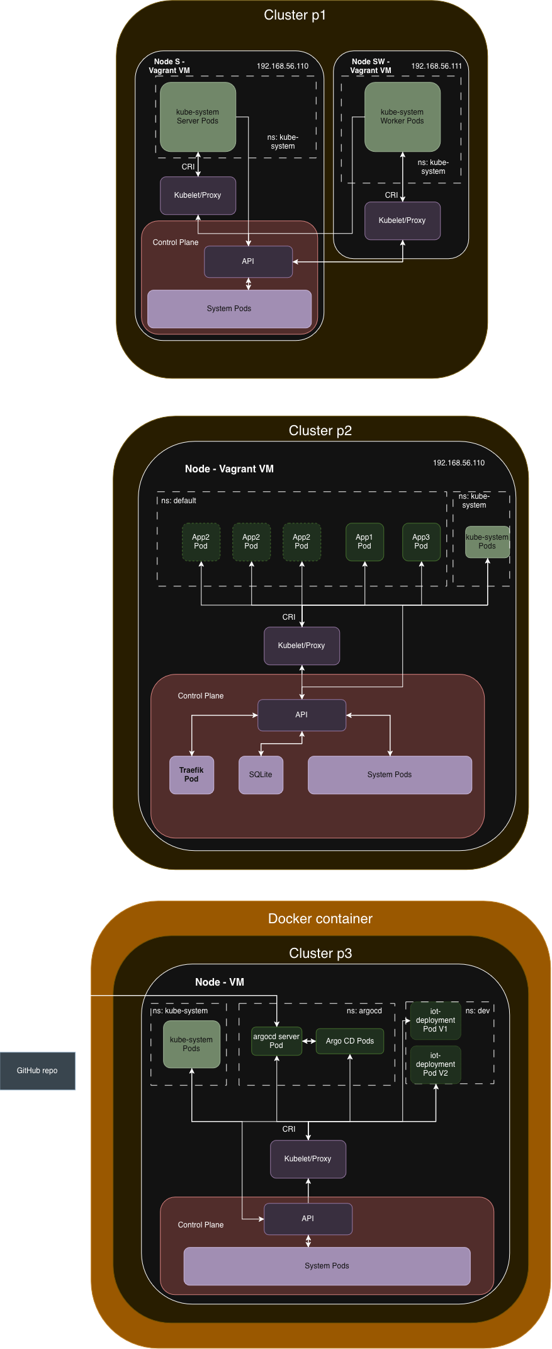Select kube-system Pods box in Cluster p3
The image size is (552, 1349).
tap(192, 1044)
